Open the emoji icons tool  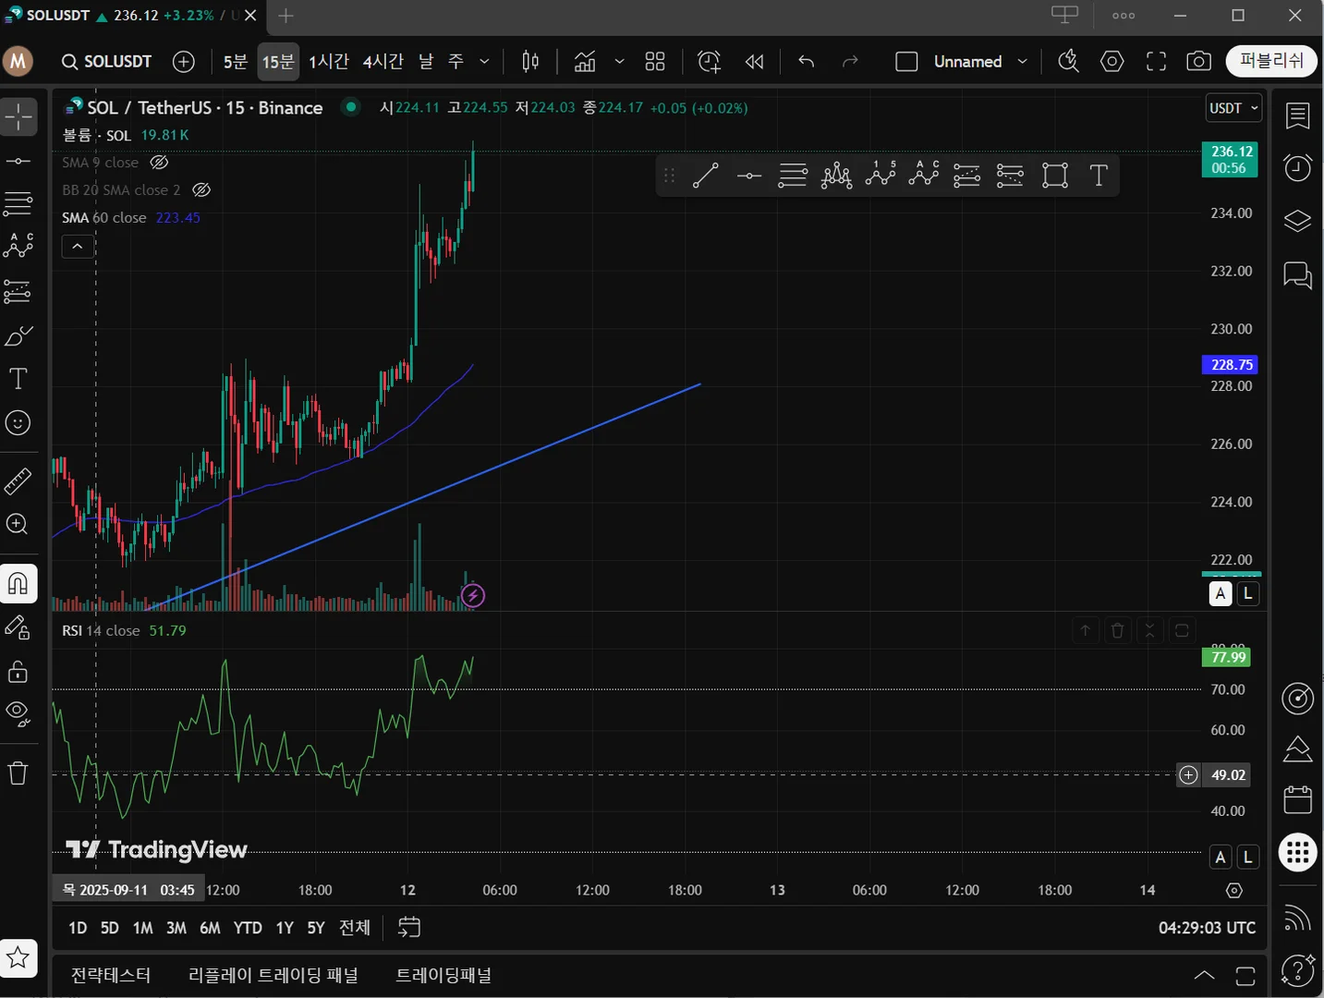pos(18,423)
